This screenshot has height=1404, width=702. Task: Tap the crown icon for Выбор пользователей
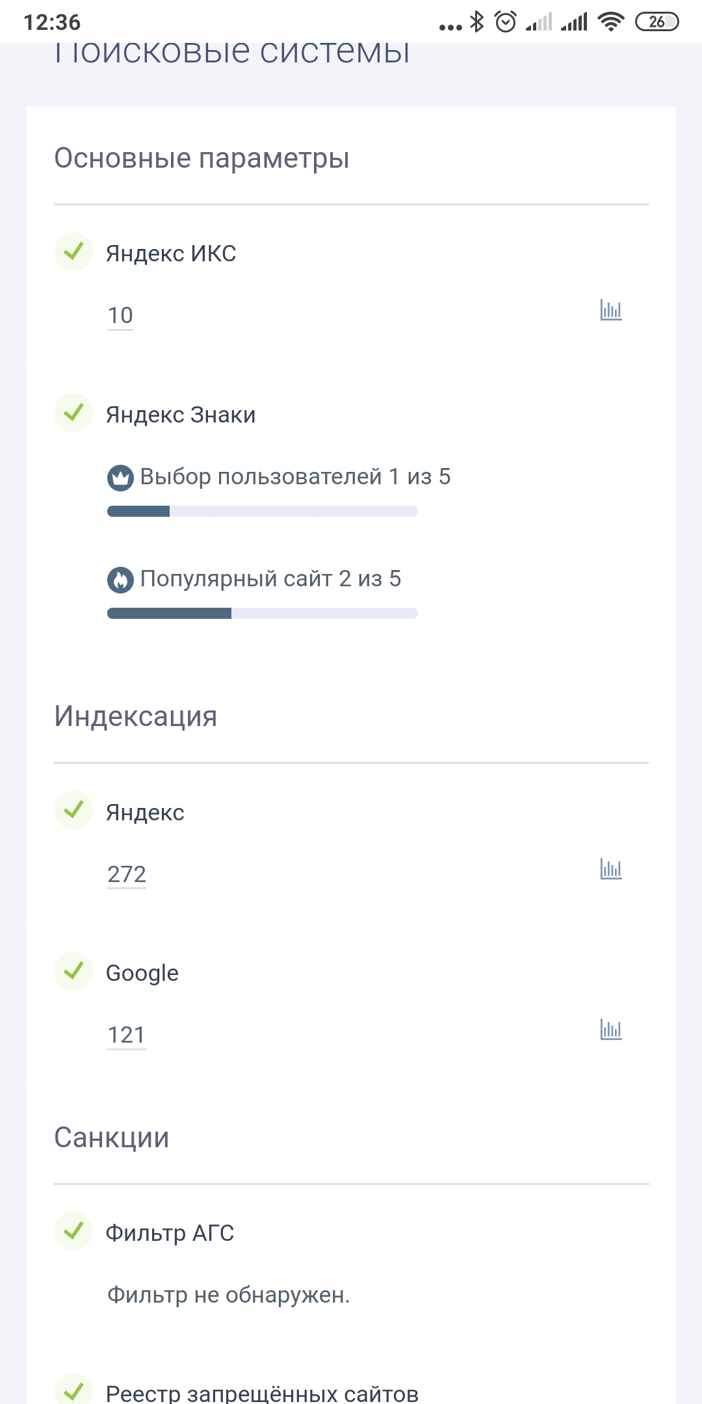point(120,478)
